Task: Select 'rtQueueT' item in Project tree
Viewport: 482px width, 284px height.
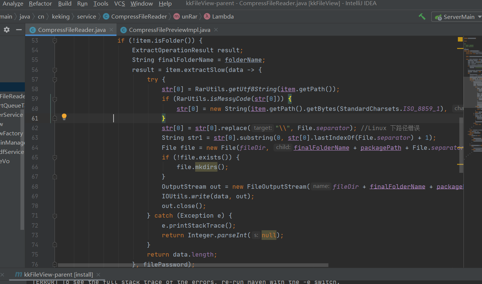Action: tap(12, 106)
